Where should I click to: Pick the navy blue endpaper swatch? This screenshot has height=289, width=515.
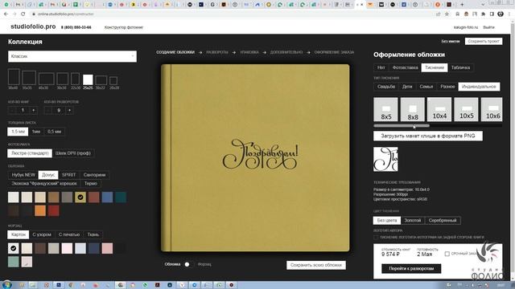pos(93,248)
